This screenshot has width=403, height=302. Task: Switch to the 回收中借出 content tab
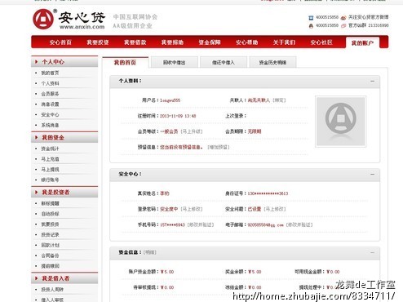175,63
